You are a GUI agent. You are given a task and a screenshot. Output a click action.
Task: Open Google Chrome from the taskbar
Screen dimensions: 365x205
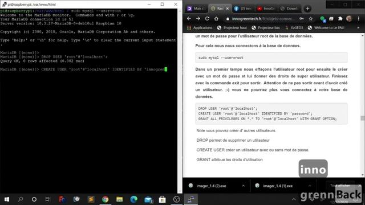click(105, 199)
